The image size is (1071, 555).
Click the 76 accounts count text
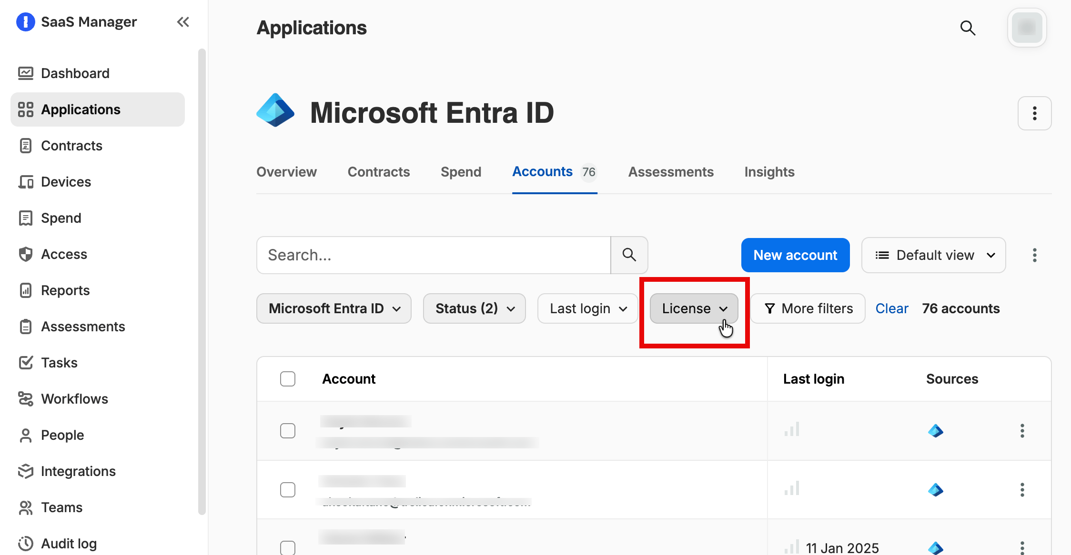(960, 308)
